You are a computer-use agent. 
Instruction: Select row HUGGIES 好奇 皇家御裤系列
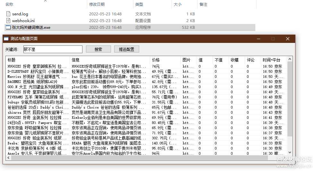click(147, 66)
